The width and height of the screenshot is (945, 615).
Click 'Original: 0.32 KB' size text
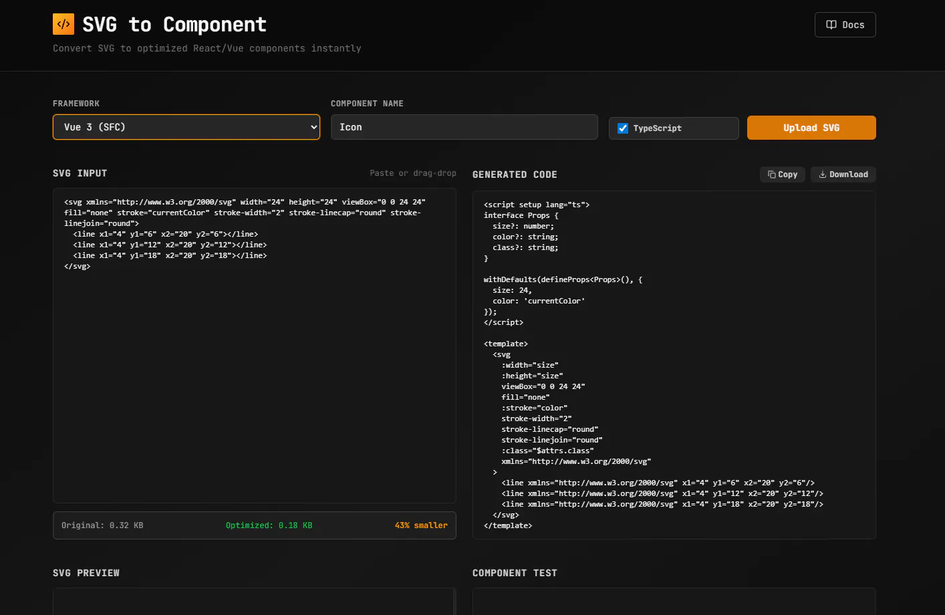click(102, 525)
